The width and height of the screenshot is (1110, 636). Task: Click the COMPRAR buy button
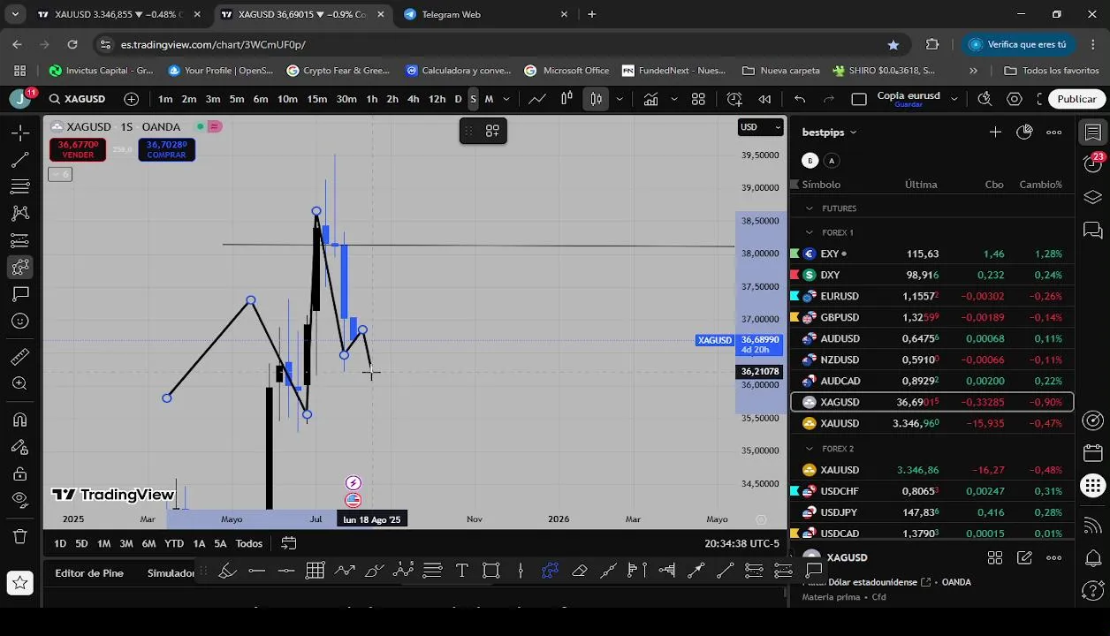tap(166, 149)
